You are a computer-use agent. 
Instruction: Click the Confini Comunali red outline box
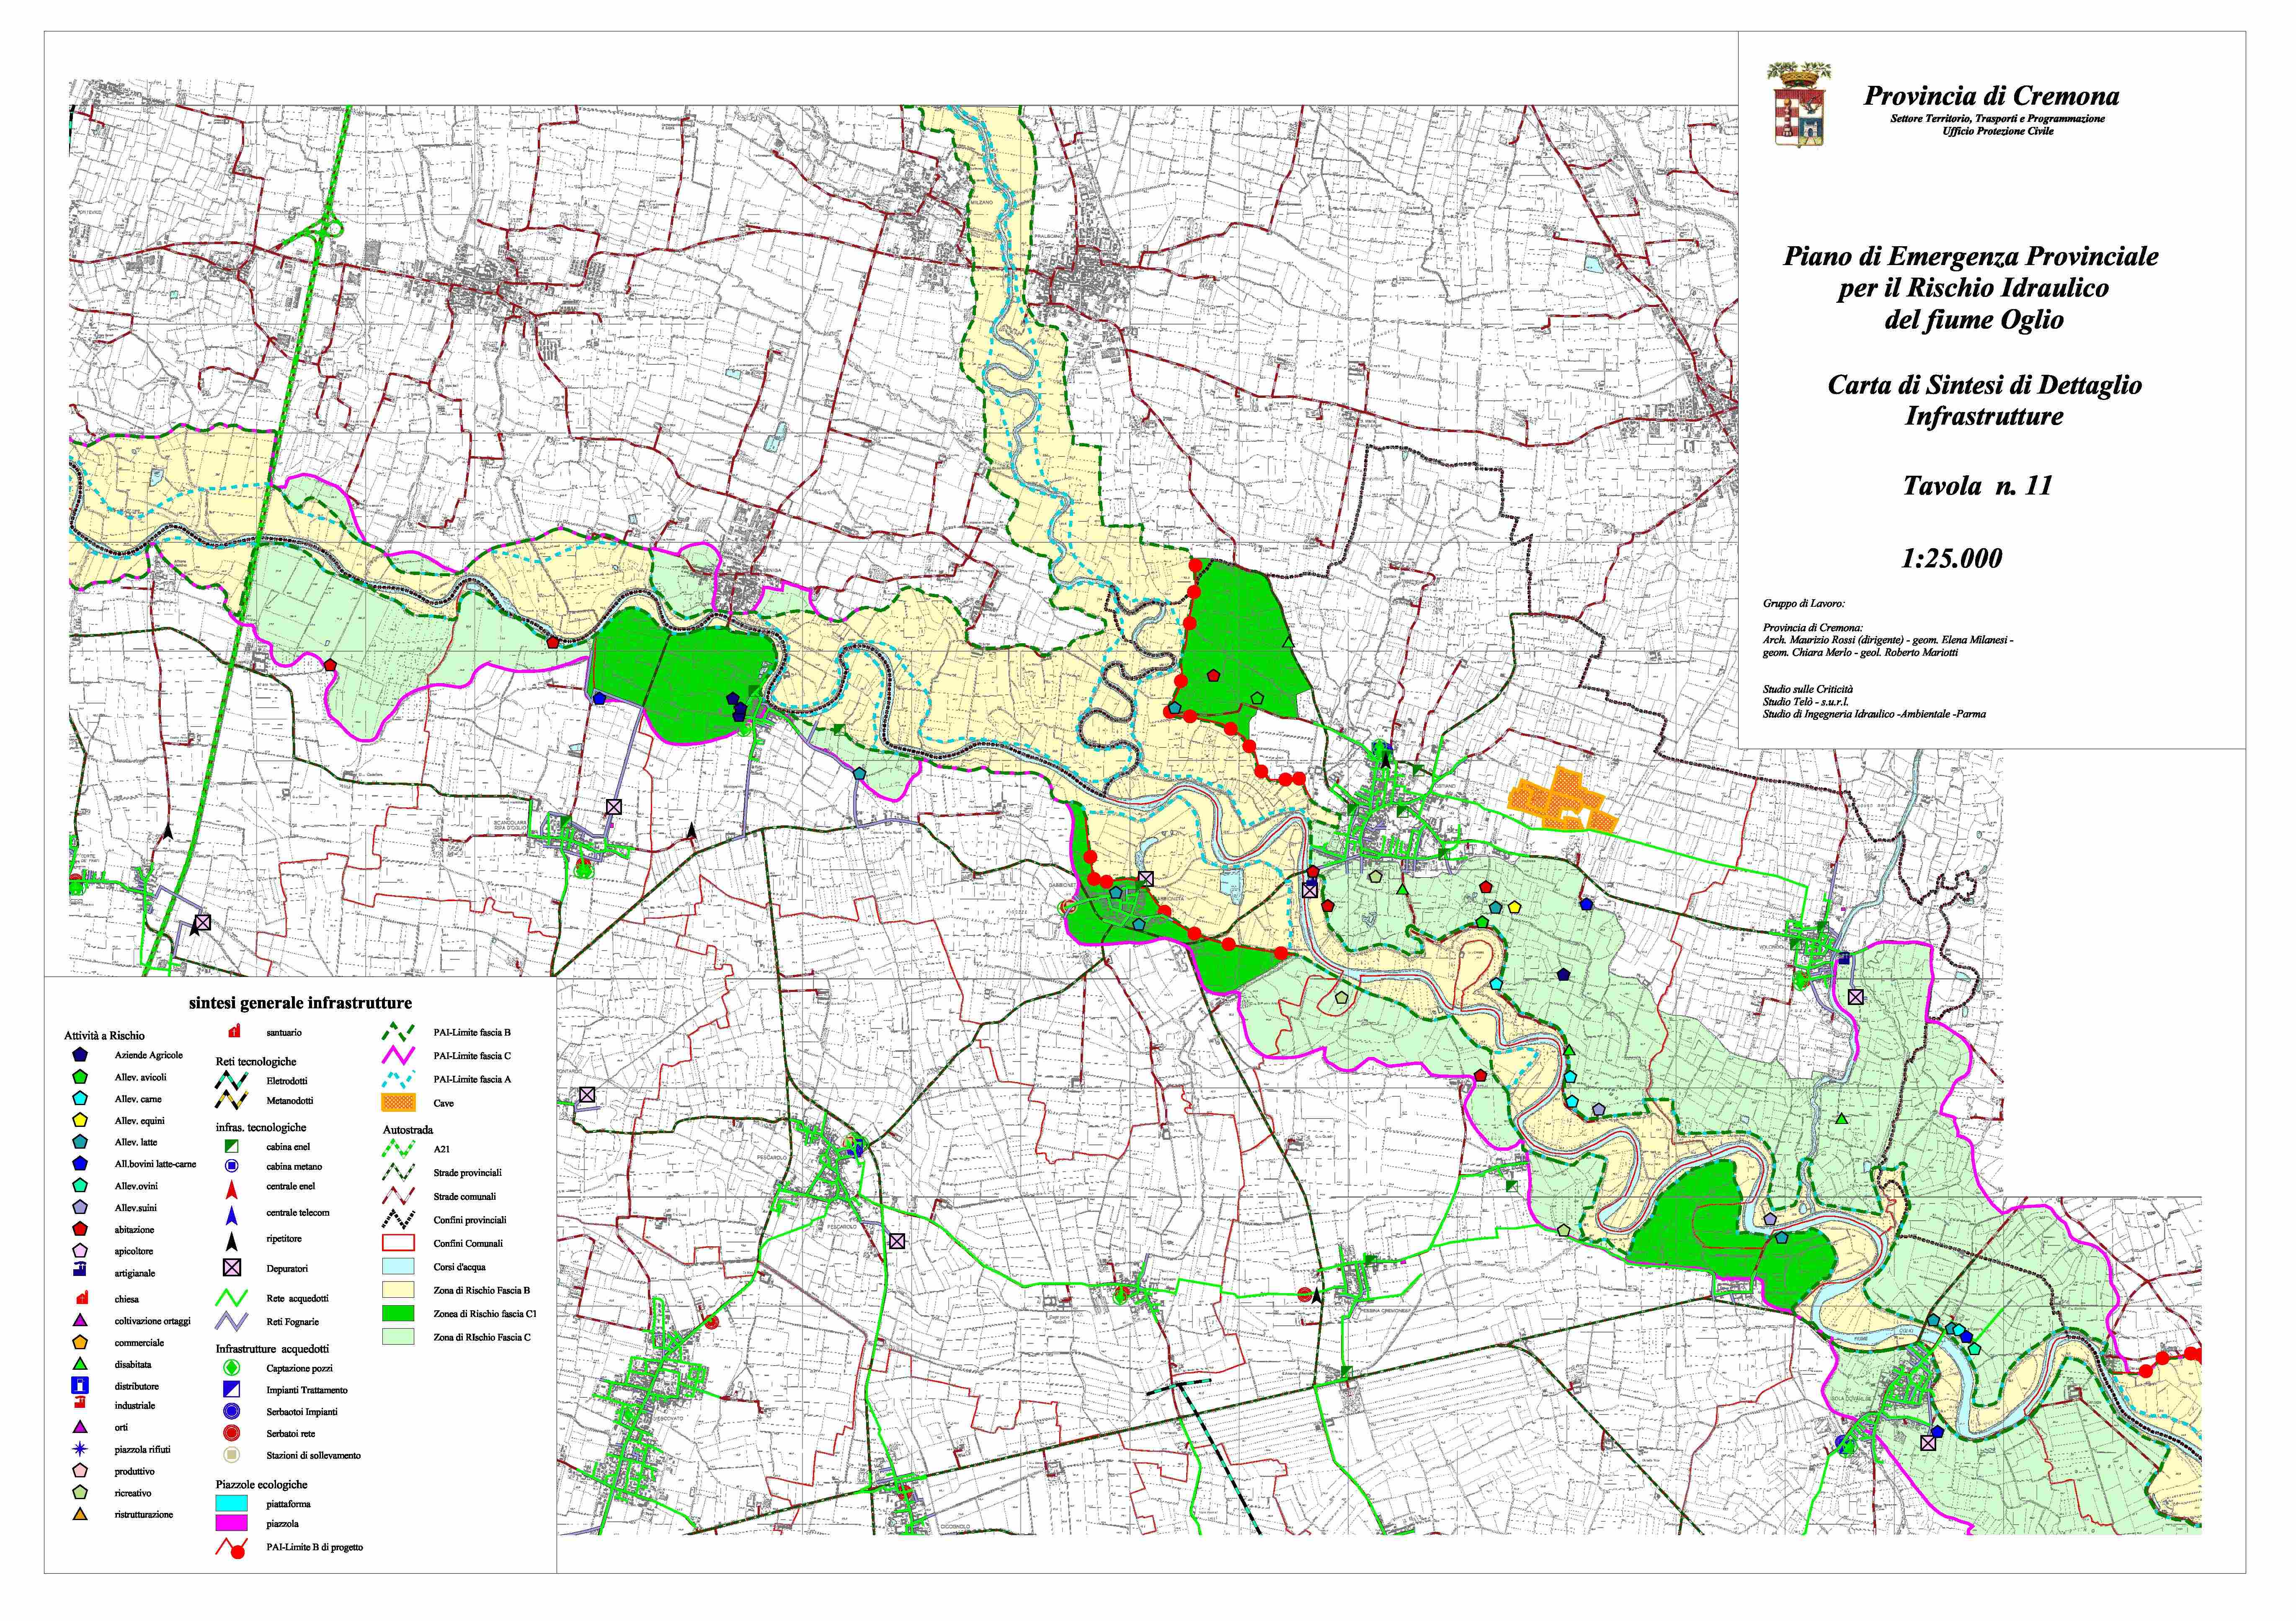399,1243
